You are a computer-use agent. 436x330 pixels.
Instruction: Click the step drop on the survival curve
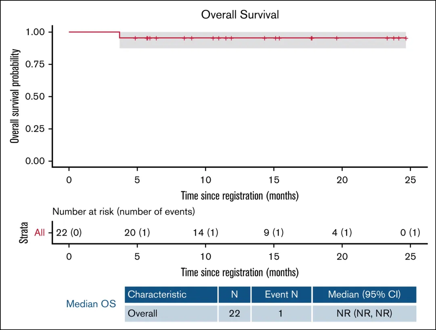click(x=119, y=35)
